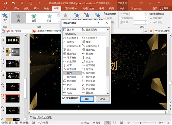Image resolution: width=172 pixels, height=125 pixels.
Task: Click the zoom slider handle in status bar
Action: (140, 123)
